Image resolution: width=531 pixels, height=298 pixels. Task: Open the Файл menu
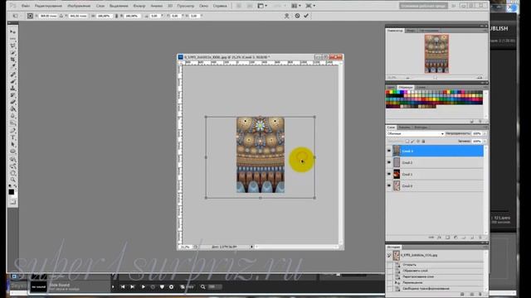26,6
